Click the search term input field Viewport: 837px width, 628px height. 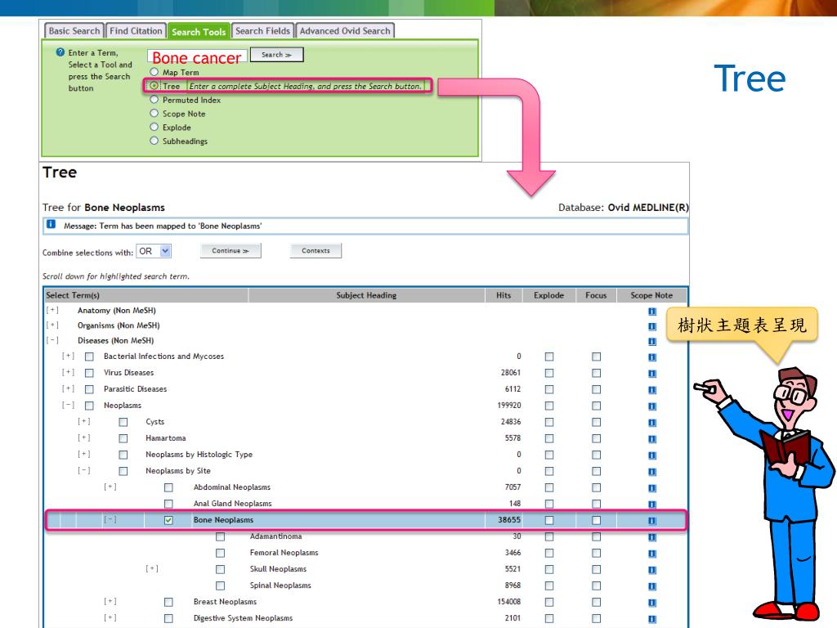(196, 57)
